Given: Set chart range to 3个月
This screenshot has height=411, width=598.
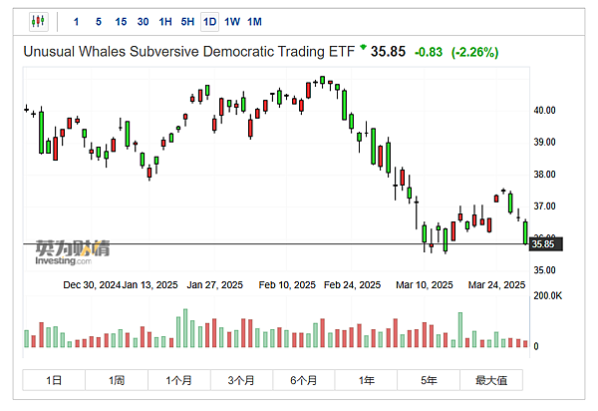Looking at the screenshot, I should click(241, 380).
